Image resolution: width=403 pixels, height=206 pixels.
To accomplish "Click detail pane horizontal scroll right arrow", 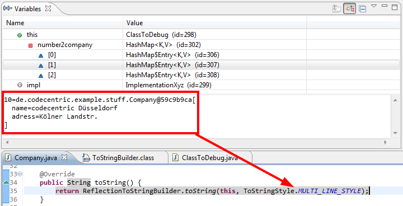I will tap(386, 142).
